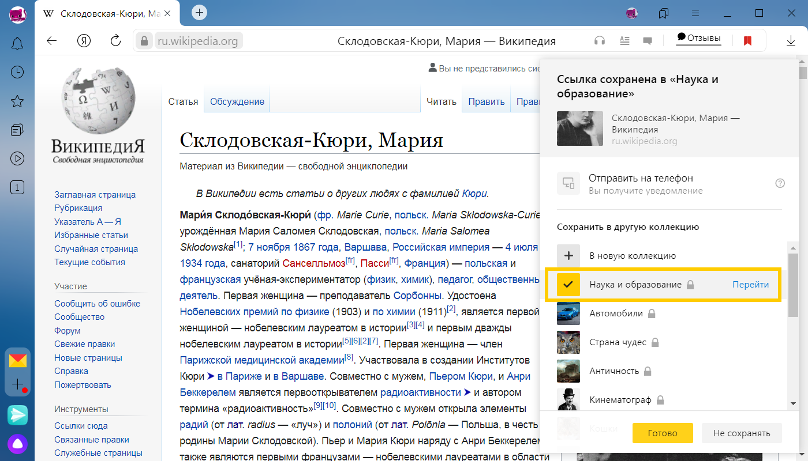This screenshot has width=808, height=461.
Task: Follow Нобелевских премий по физике link
Action: (254, 312)
